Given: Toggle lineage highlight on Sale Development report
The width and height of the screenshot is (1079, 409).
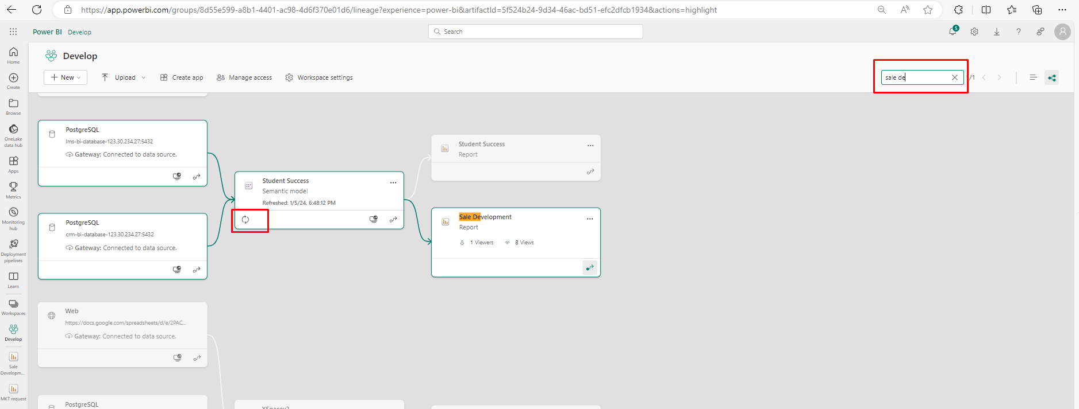Looking at the screenshot, I should (590, 267).
